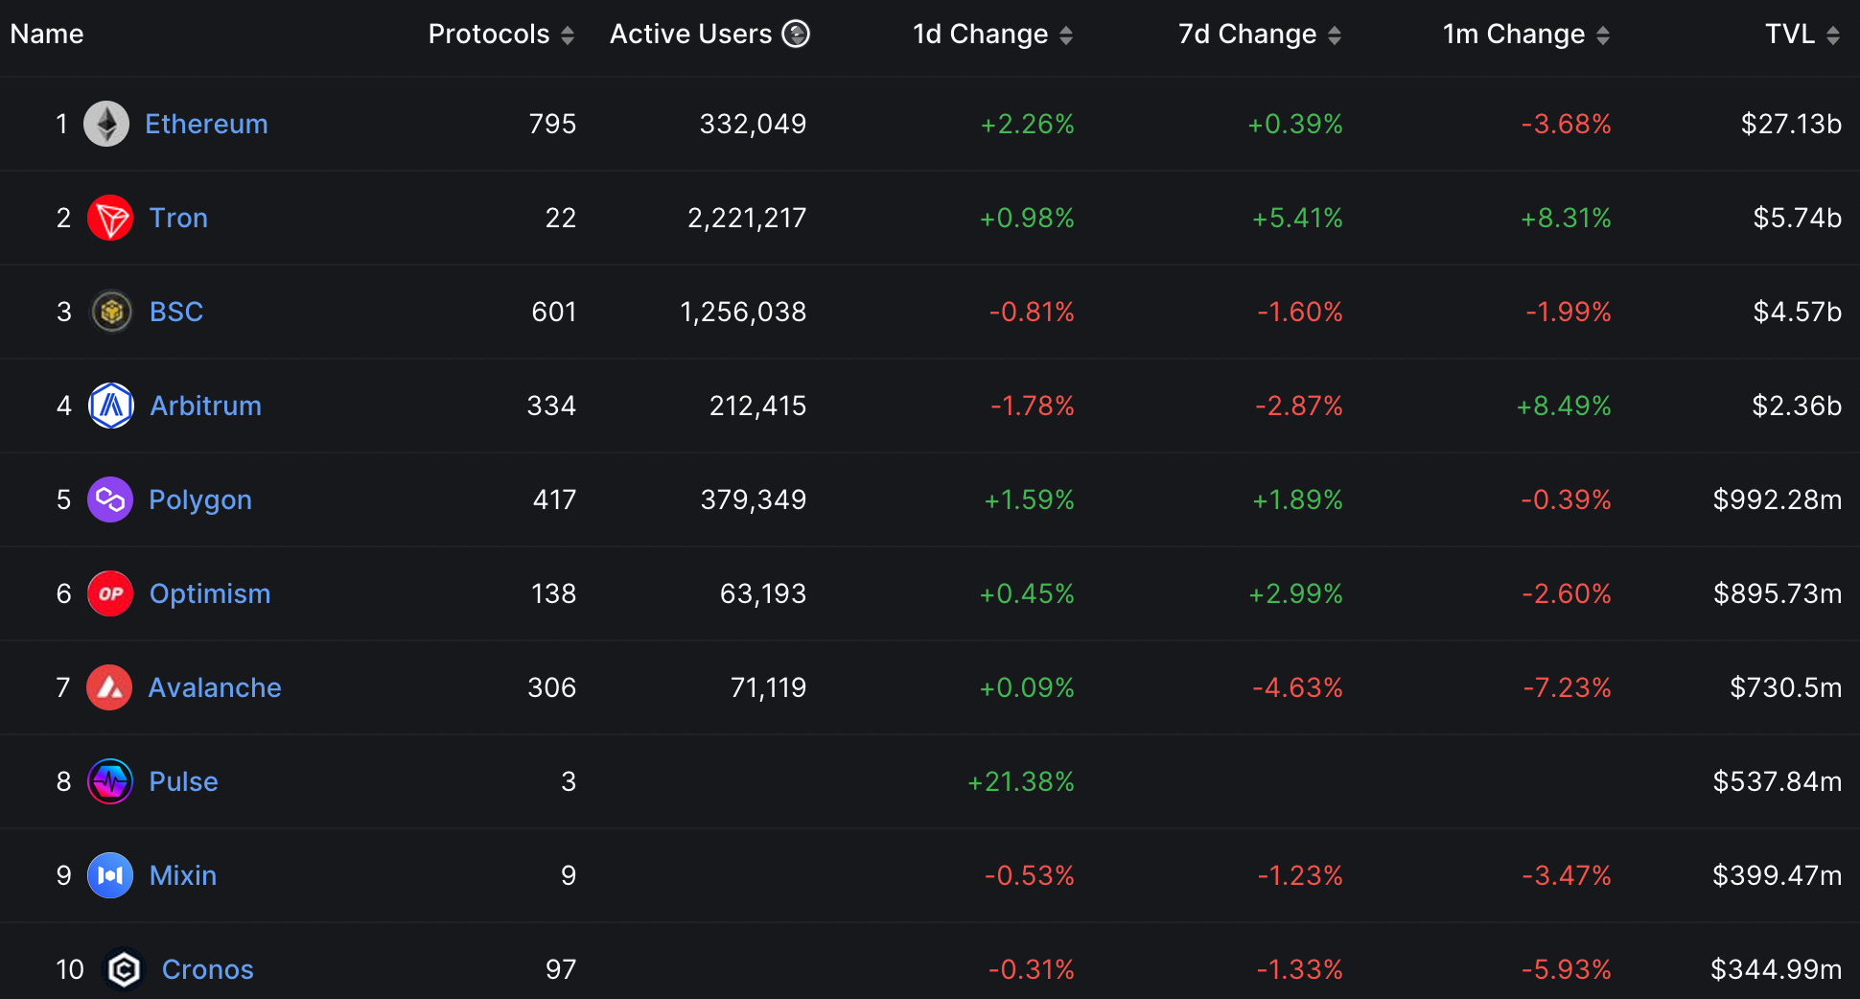Viewport: 1860px width, 999px height.
Task: Click the Avalanche chain logo icon
Action: pos(109,687)
